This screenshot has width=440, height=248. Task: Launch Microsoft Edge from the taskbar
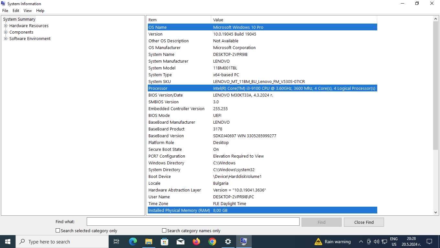tap(133, 242)
